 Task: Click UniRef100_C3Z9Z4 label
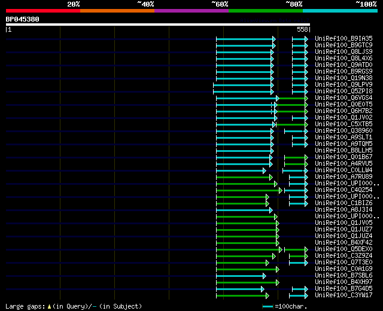[344, 256]
